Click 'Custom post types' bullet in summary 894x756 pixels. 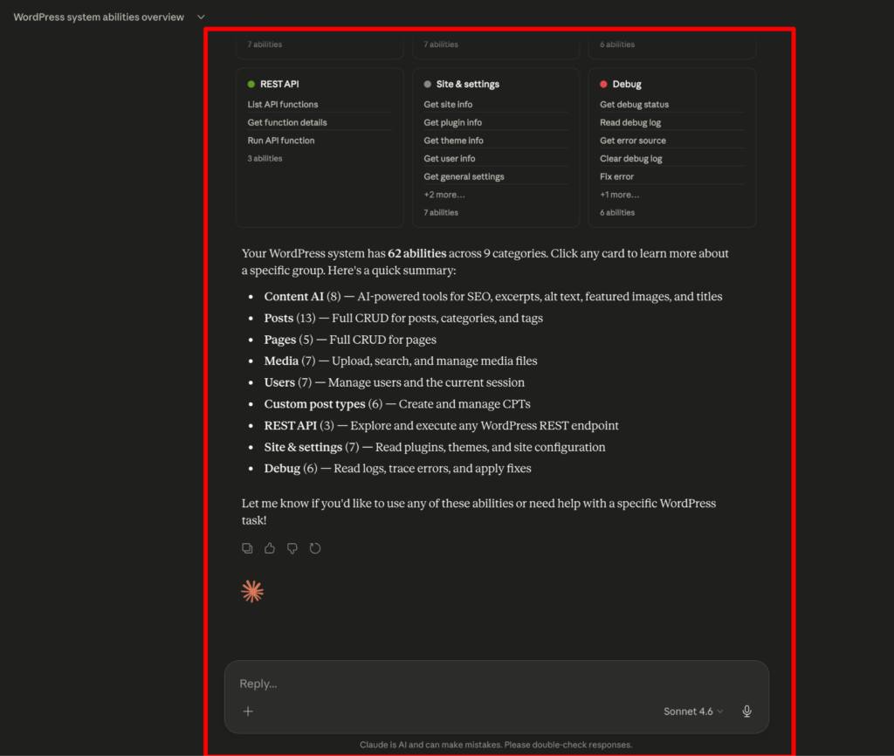(314, 404)
